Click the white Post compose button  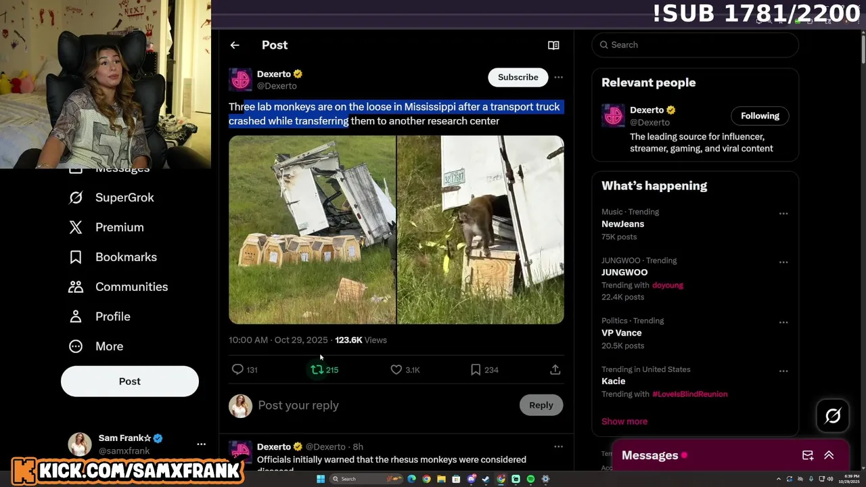[x=130, y=381]
